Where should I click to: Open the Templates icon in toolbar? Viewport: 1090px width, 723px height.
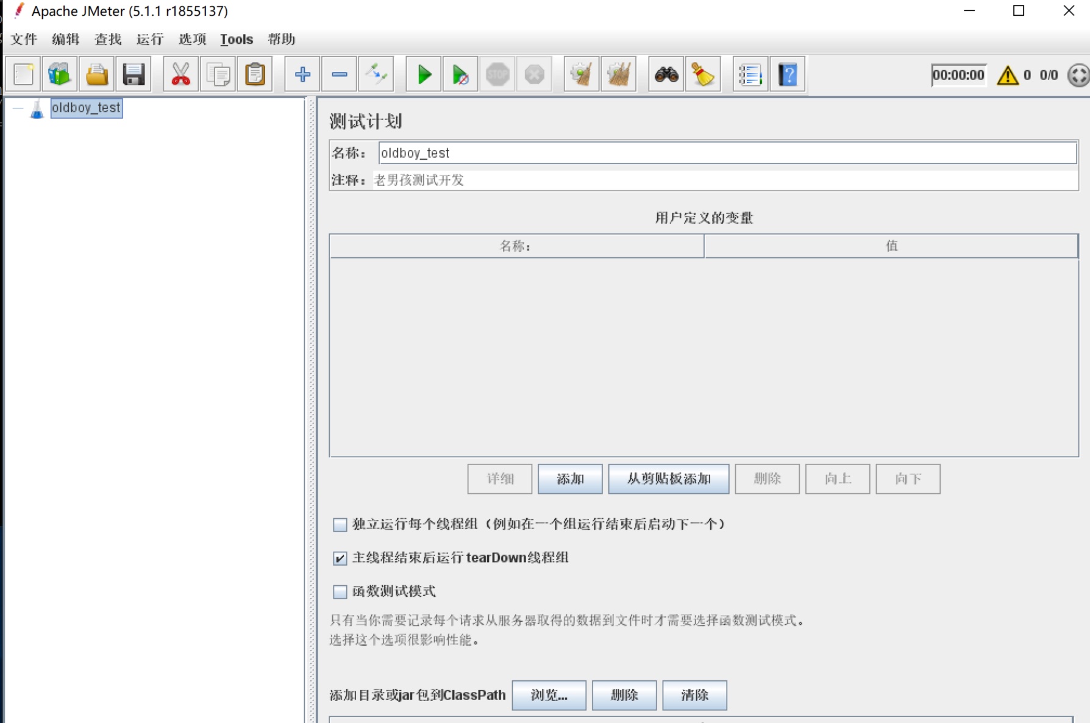pyautogui.click(x=60, y=75)
